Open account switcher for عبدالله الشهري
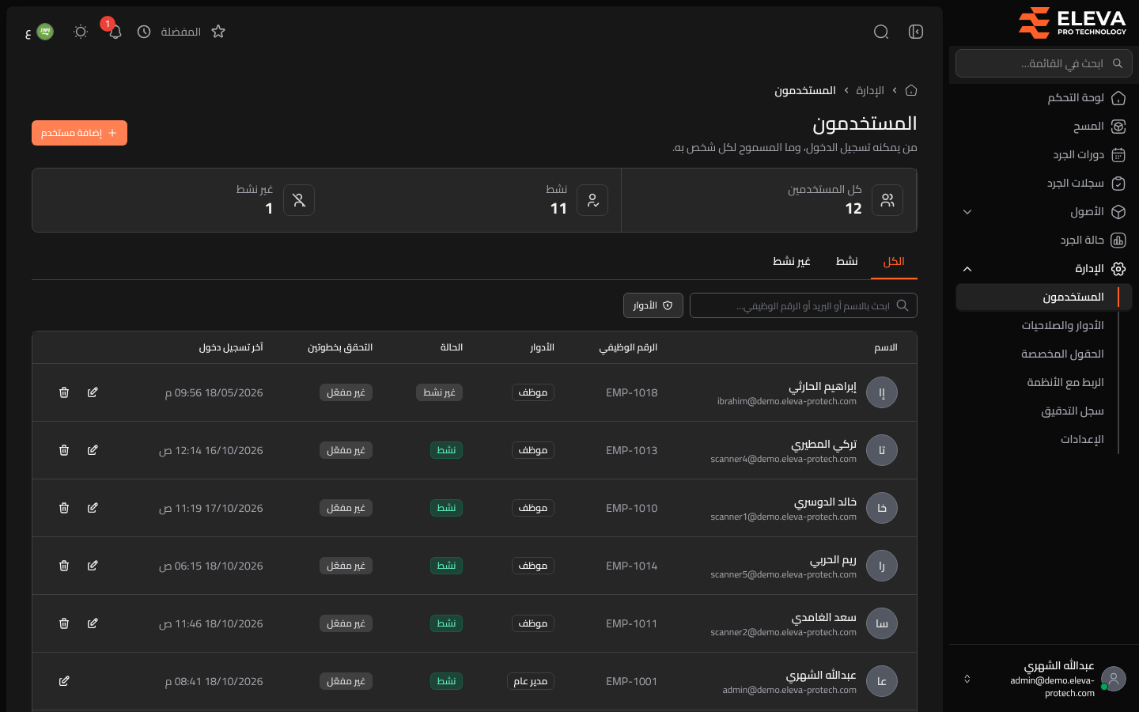 tap(1044, 679)
